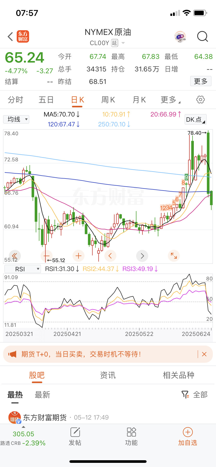Expand chart to fullscreen
The image size is (216, 467).
coord(174,256)
